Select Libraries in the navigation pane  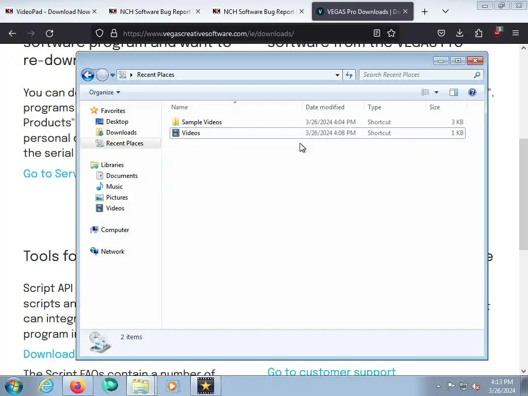112,165
